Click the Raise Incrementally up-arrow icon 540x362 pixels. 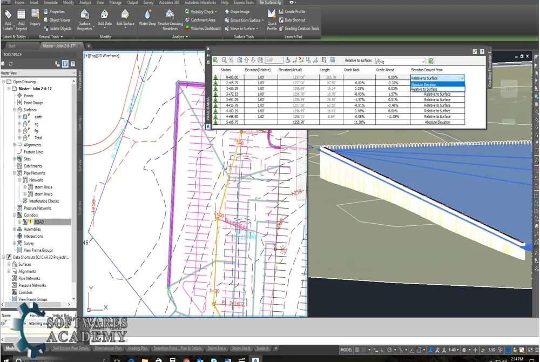(x=247, y=61)
